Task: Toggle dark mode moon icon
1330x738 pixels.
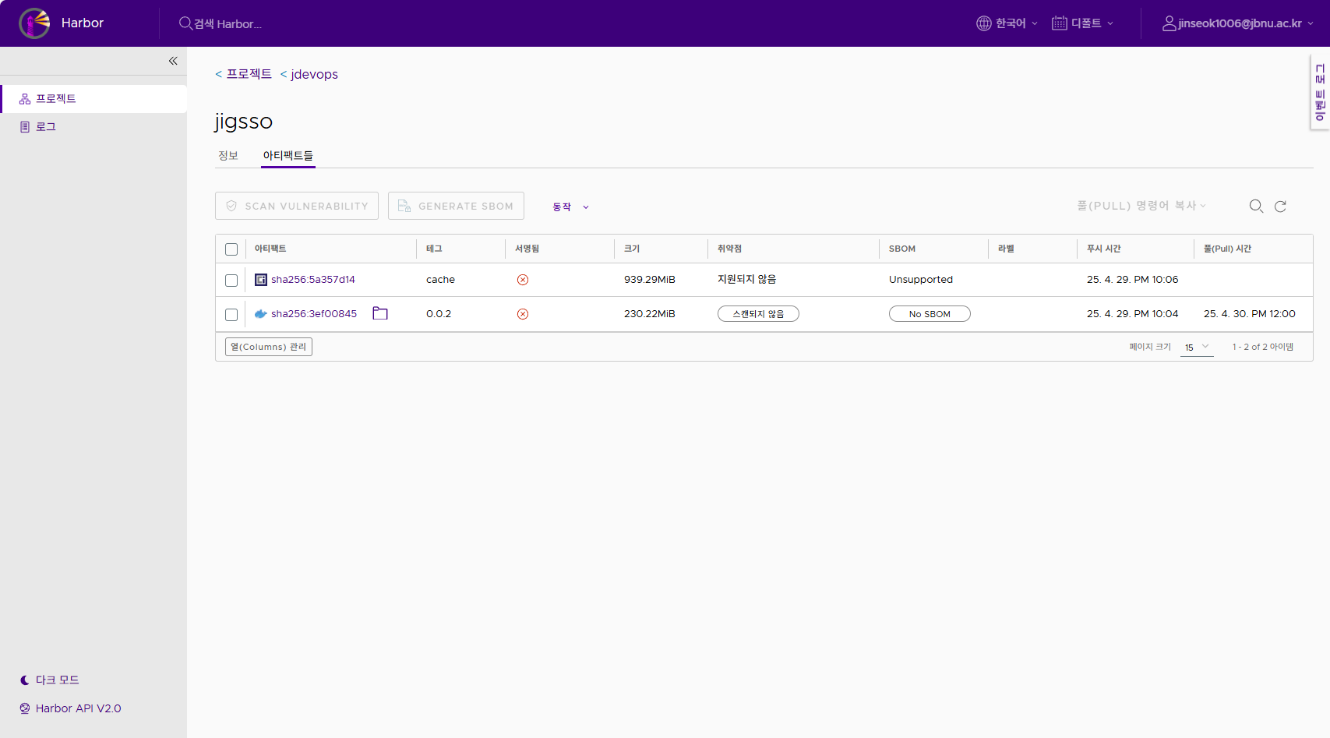Action: 25,680
